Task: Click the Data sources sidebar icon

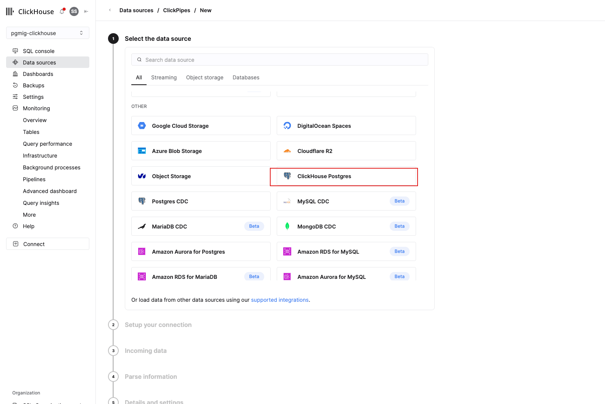Action: coord(15,62)
